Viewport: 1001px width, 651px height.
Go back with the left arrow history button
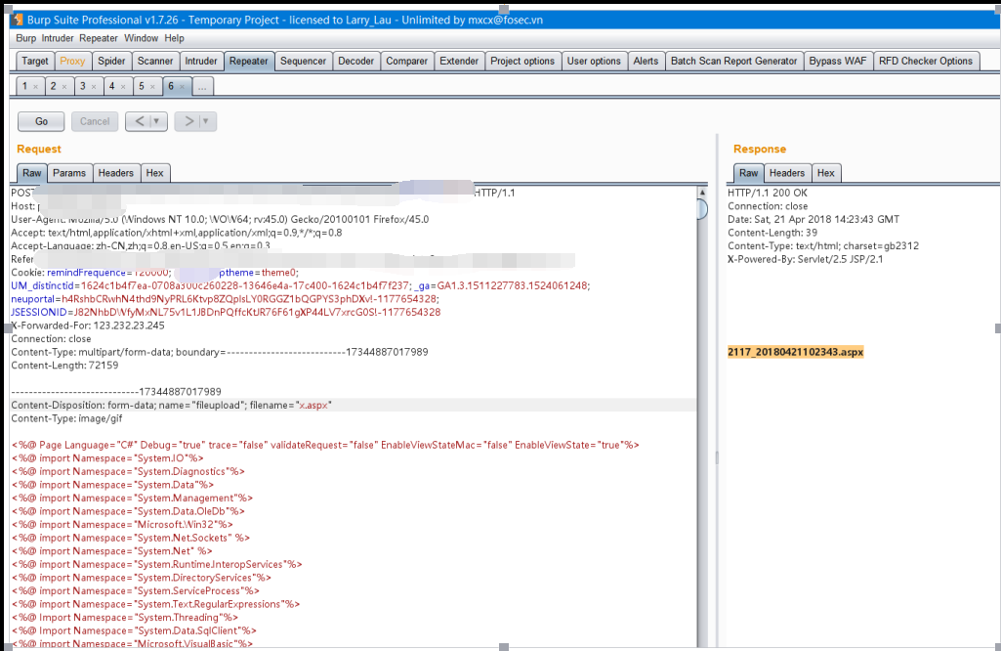(x=140, y=121)
